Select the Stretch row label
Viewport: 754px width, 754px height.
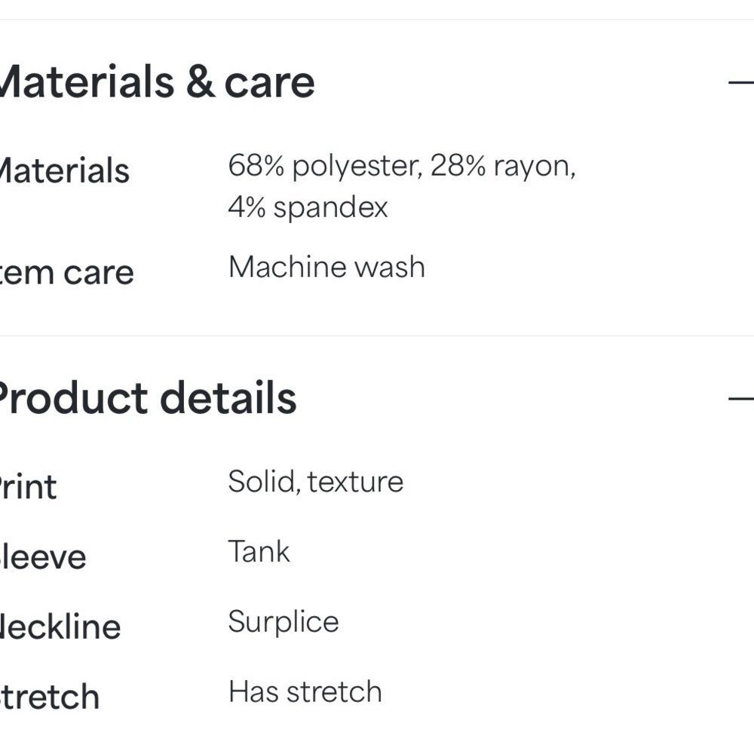(50, 697)
